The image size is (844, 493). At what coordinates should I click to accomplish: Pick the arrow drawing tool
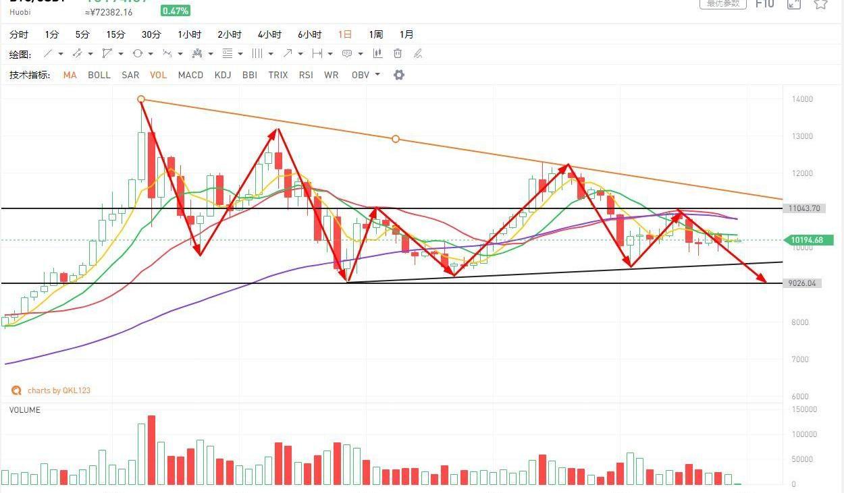point(288,54)
